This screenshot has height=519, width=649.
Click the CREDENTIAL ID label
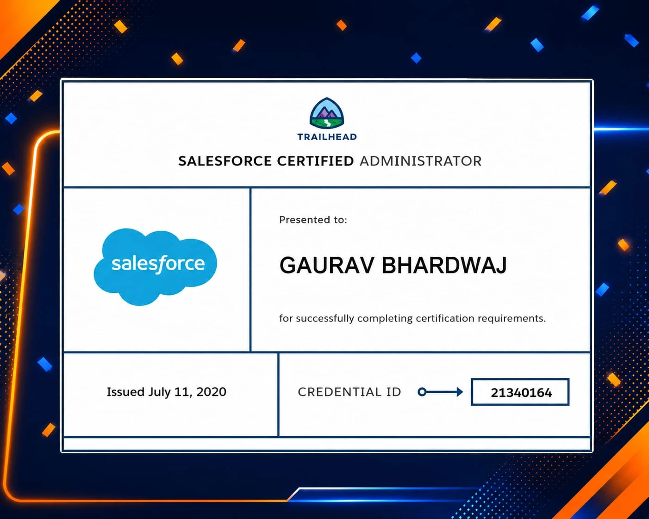[x=349, y=392]
